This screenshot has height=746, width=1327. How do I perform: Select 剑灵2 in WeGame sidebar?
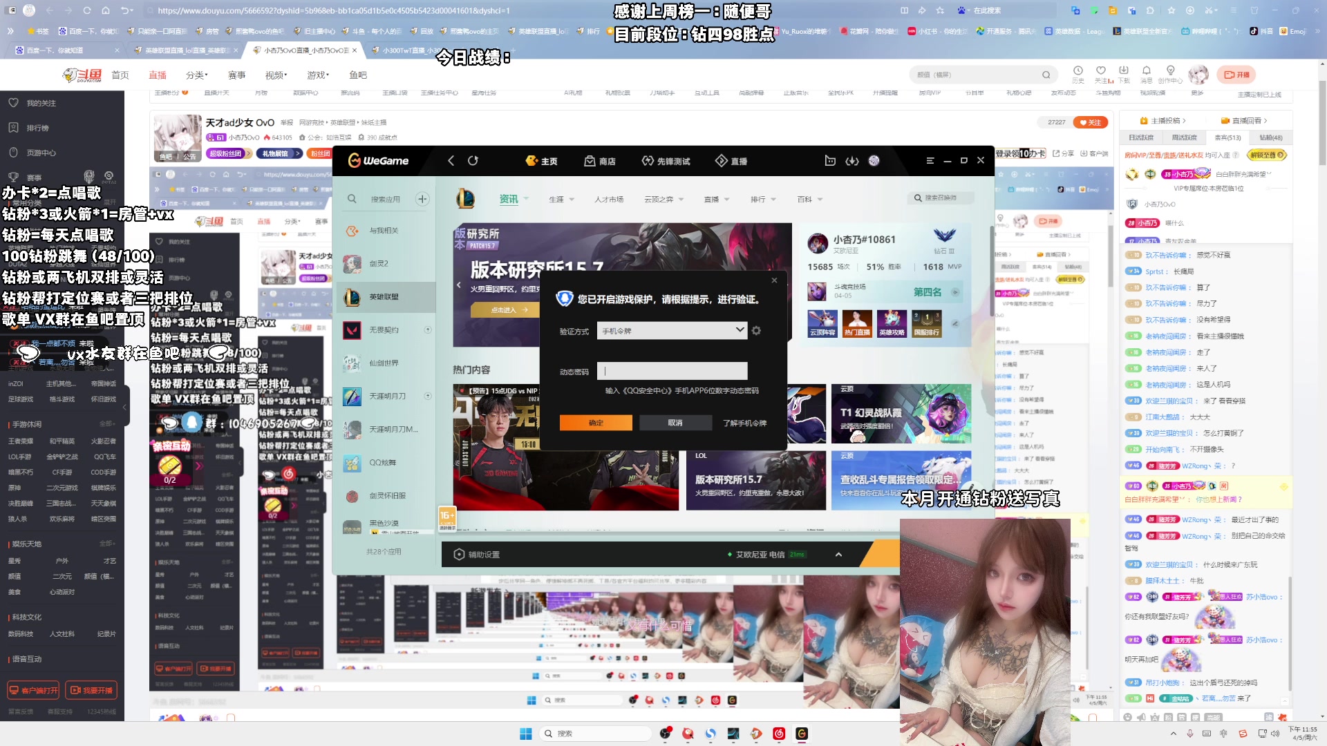click(x=384, y=264)
